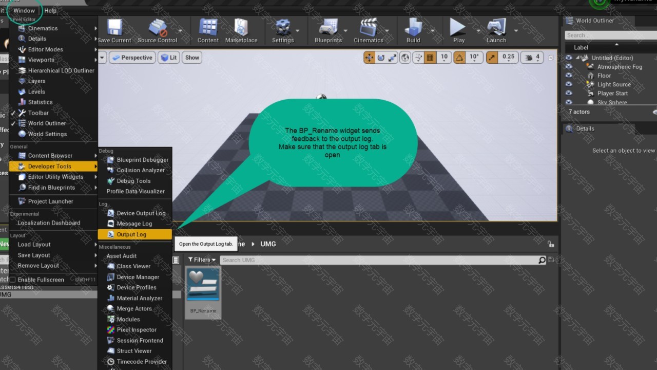657x370 pixels.
Task: Click the Save Current toolbar icon
Action: 114,30
